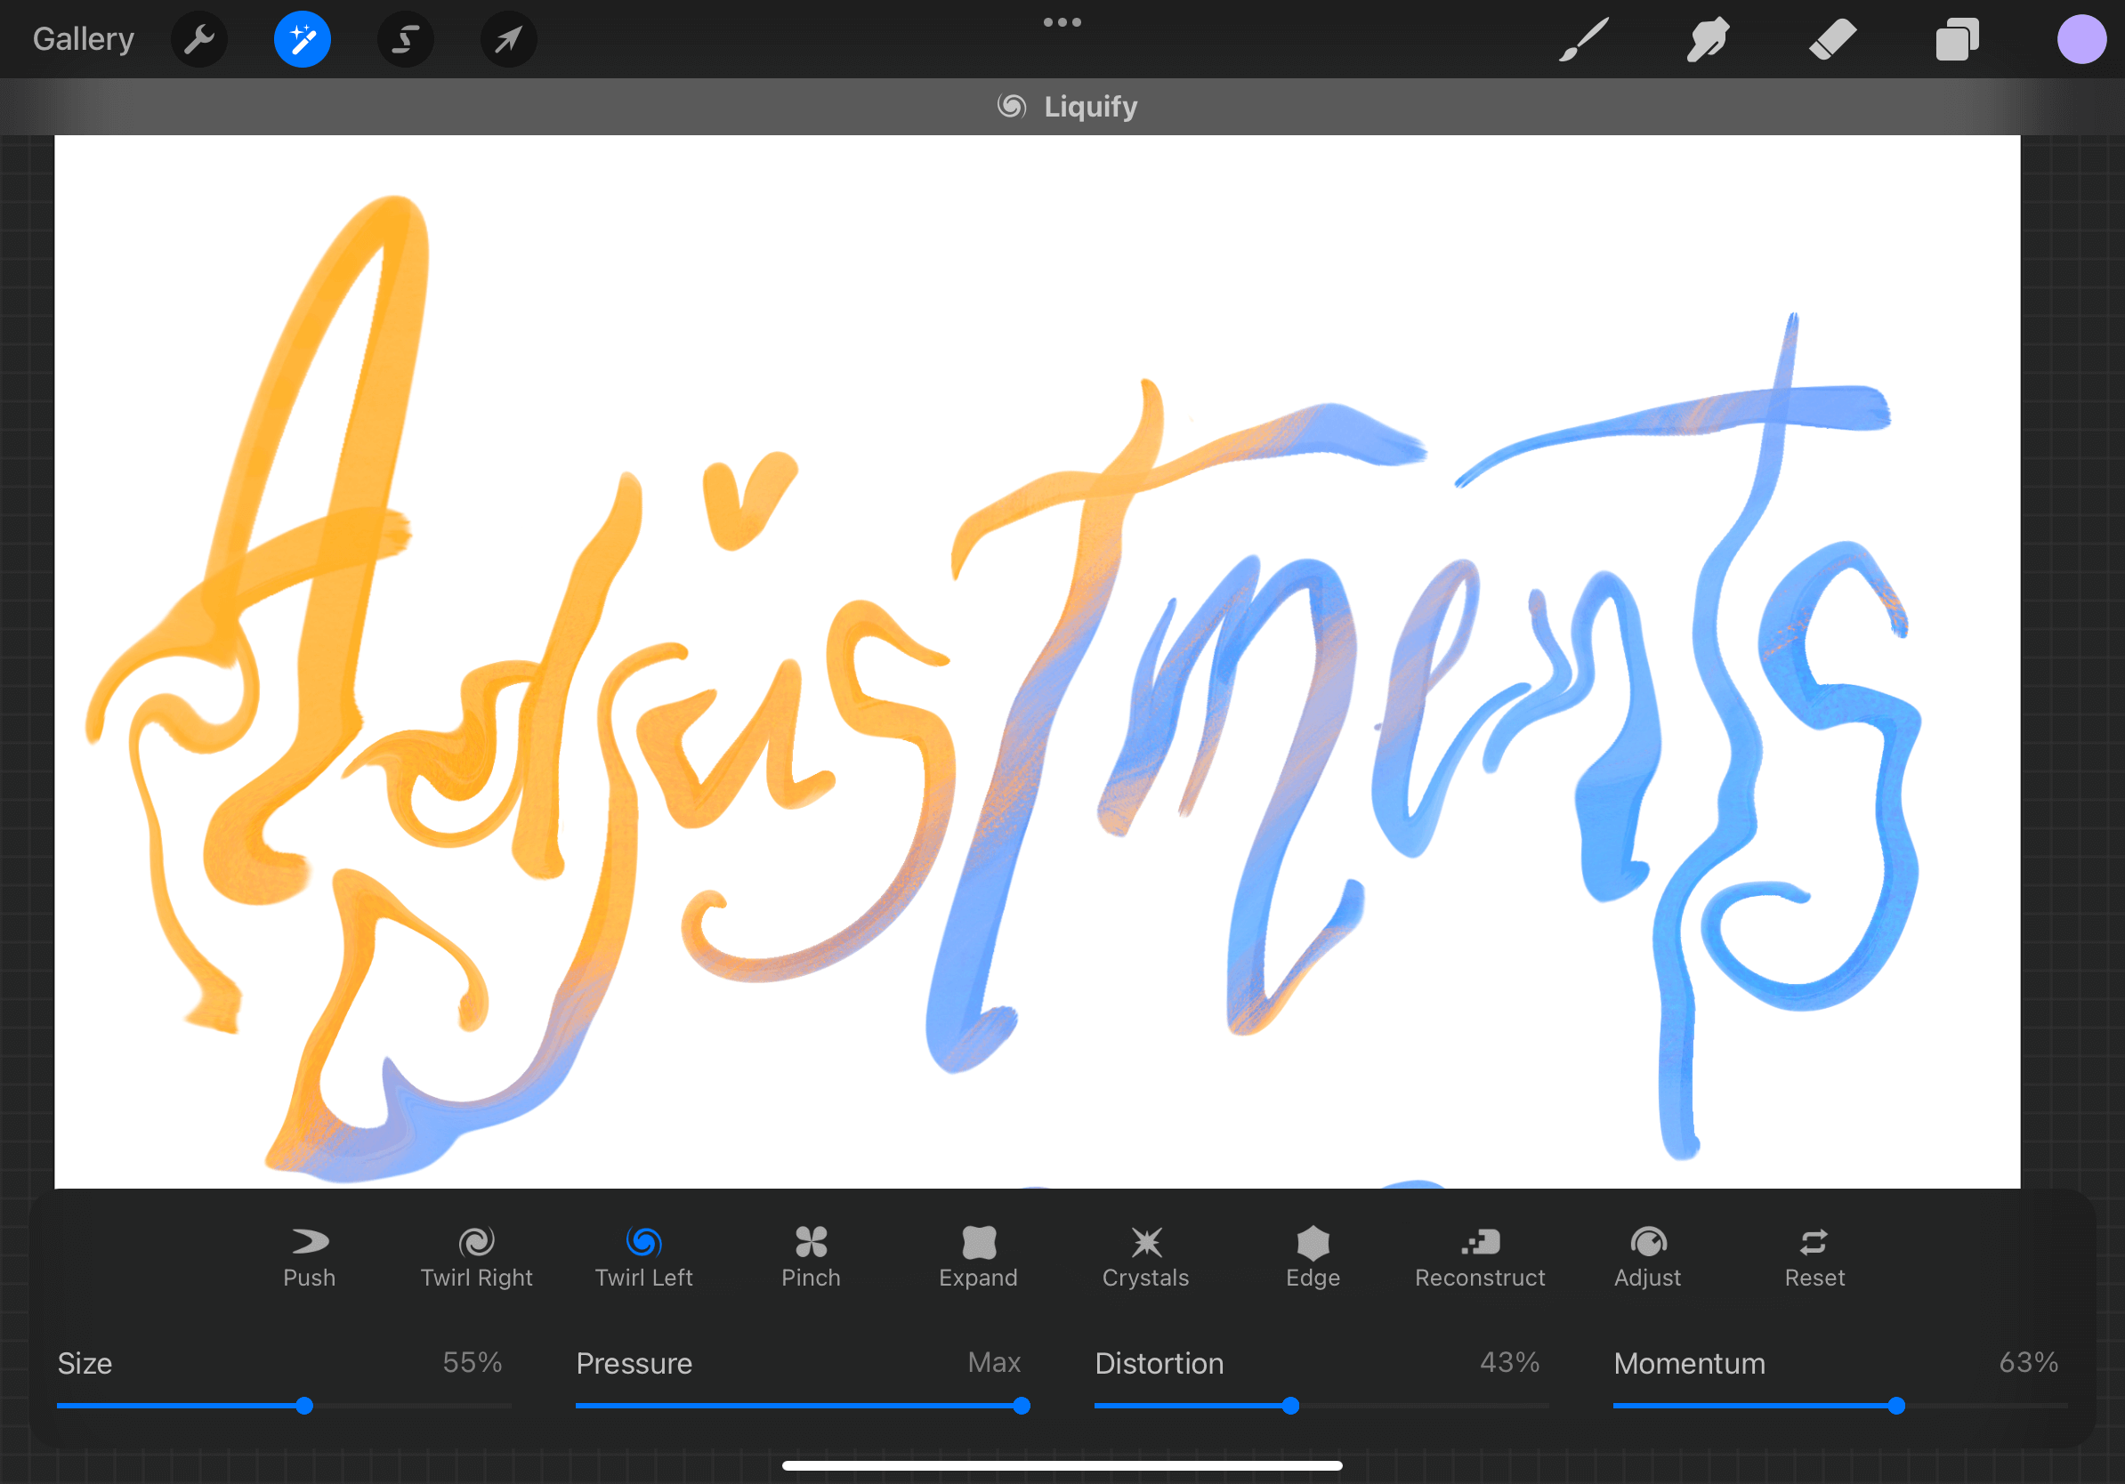The width and height of the screenshot is (2125, 1484).
Task: Open the Adjust amount control
Action: click(1647, 1256)
